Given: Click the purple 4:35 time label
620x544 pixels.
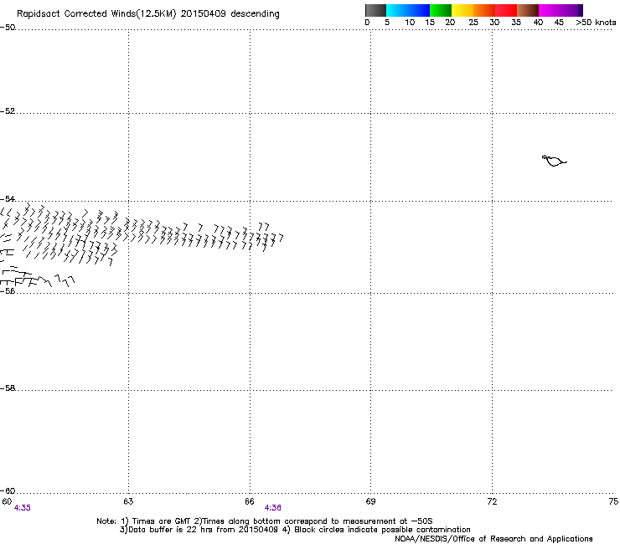Looking at the screenshot, I should [x=22, y=508].
